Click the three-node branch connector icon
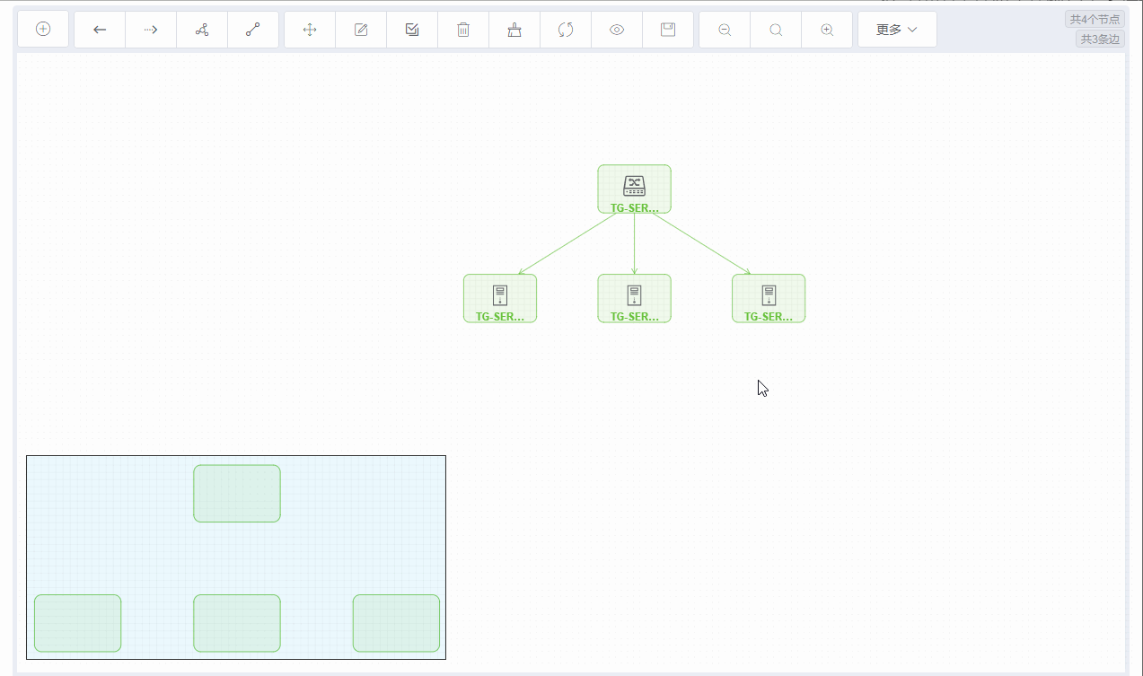This screenshot has height=676, width=1143. tap(202, 30)
